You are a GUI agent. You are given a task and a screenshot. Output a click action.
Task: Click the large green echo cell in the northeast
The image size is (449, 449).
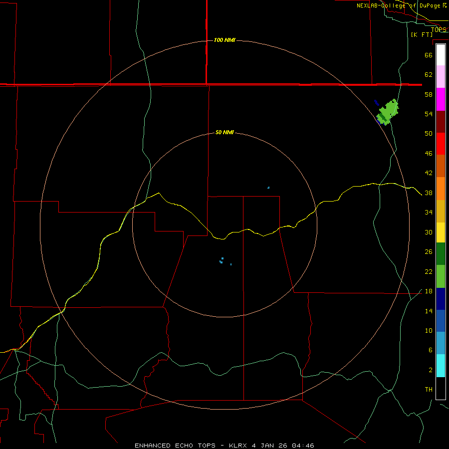(388, 112)
